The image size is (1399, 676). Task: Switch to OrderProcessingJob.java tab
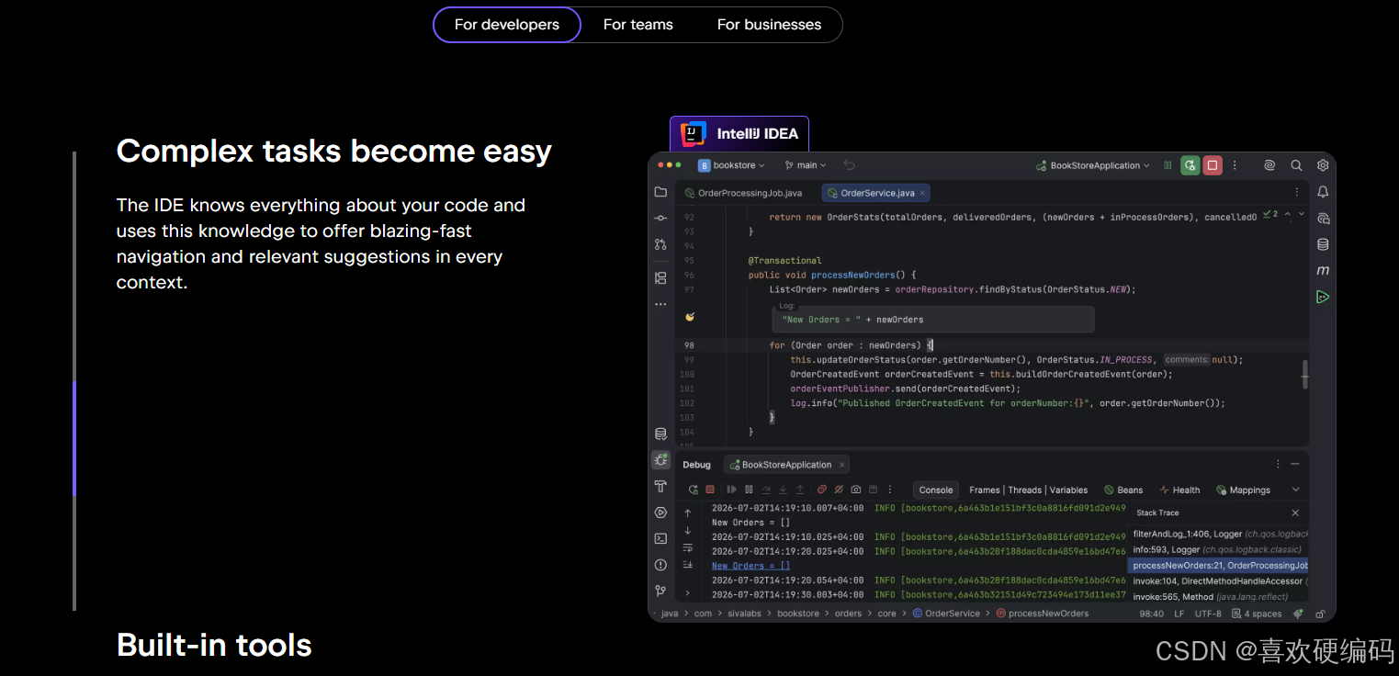(743, 193)
